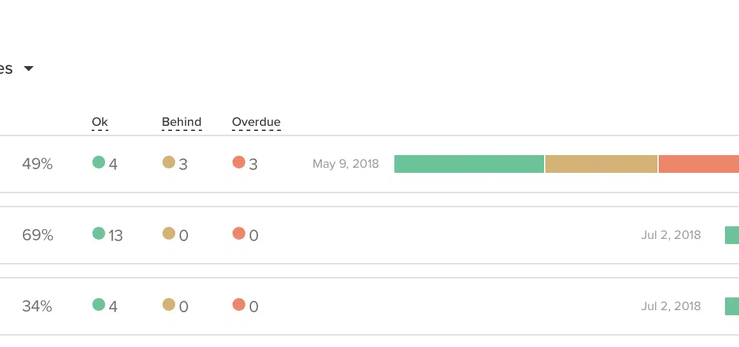Click red Overdue dot in 49% row
The image size is (739, 347).
[239, 163]
